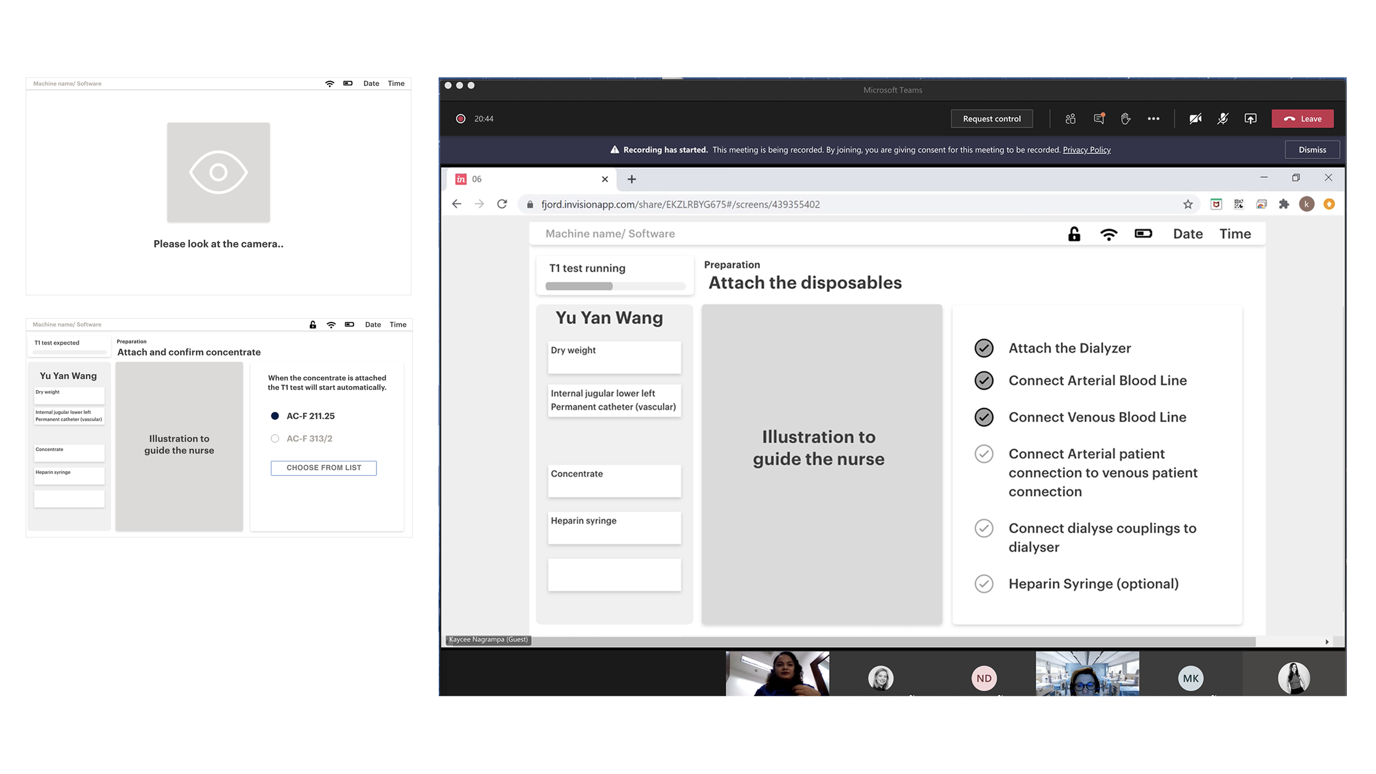This screenshot has width=1376, height=774.
Task: Select the ND participant avatar
Action: pyautogui.click(x=984, y=678)
